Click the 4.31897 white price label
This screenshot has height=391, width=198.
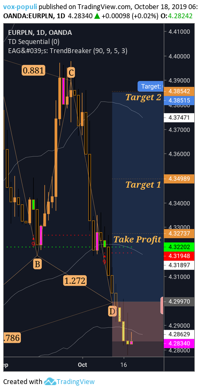point(179,265)
